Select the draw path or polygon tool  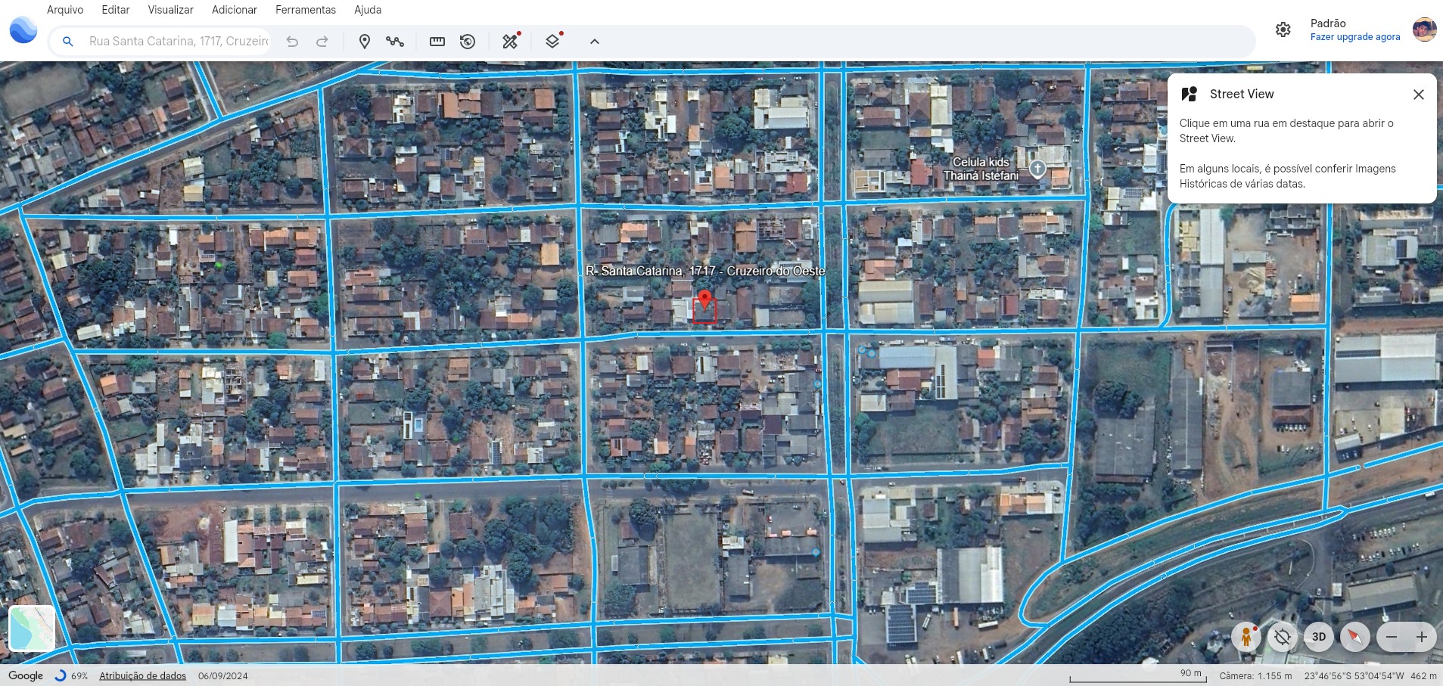click(x=394, y=42)
